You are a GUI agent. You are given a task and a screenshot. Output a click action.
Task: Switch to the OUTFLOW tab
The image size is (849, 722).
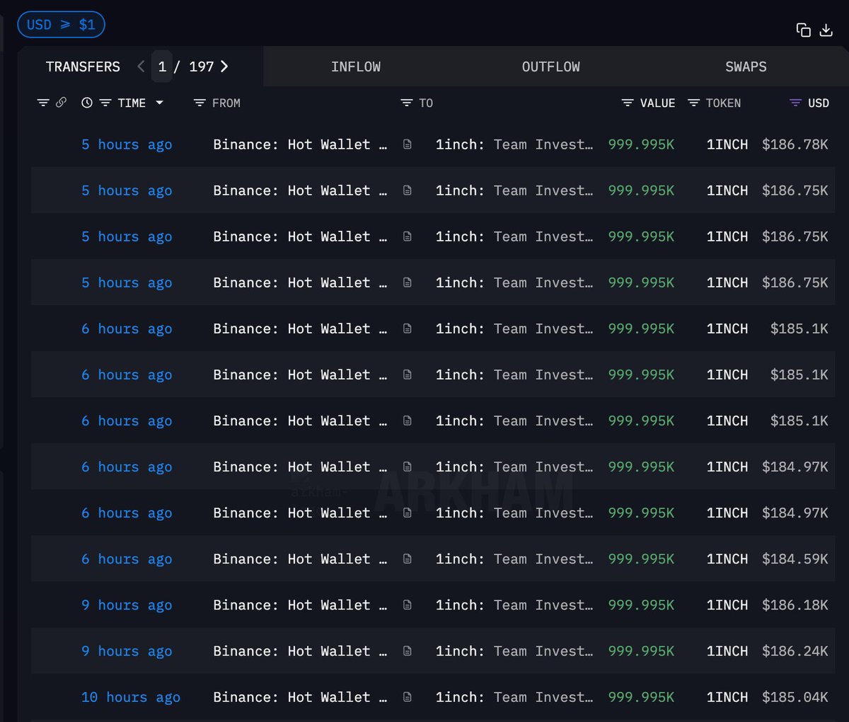coord(551,67)
